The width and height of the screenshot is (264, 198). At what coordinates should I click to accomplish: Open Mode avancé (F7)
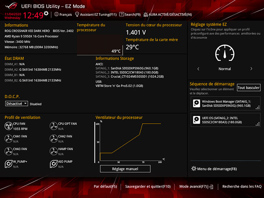196,187
